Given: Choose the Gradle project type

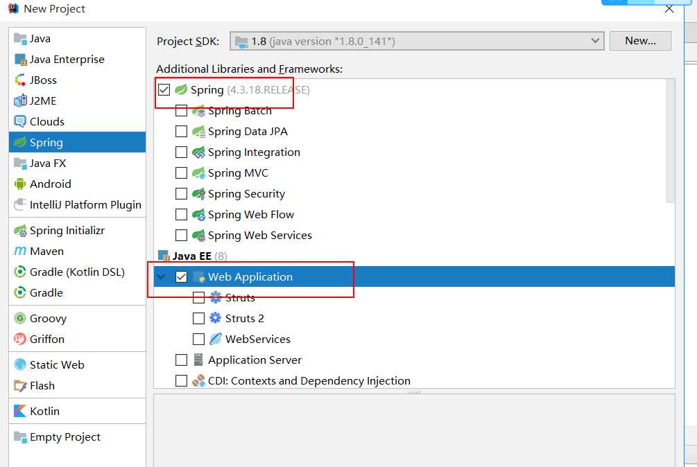Looking at the screenshot, I should coord(78,293).
